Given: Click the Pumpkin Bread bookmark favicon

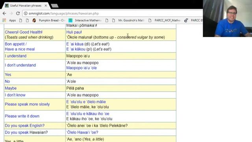Looking at the screenshot, I should (x=34, y=20).
